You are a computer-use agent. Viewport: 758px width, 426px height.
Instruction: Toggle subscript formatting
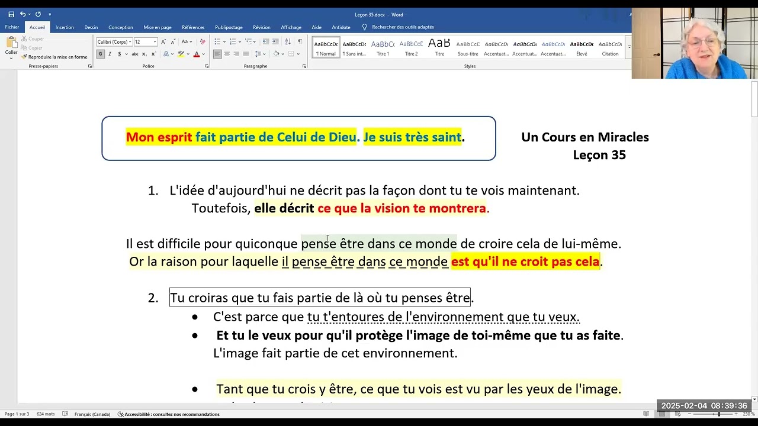(144, 54)
